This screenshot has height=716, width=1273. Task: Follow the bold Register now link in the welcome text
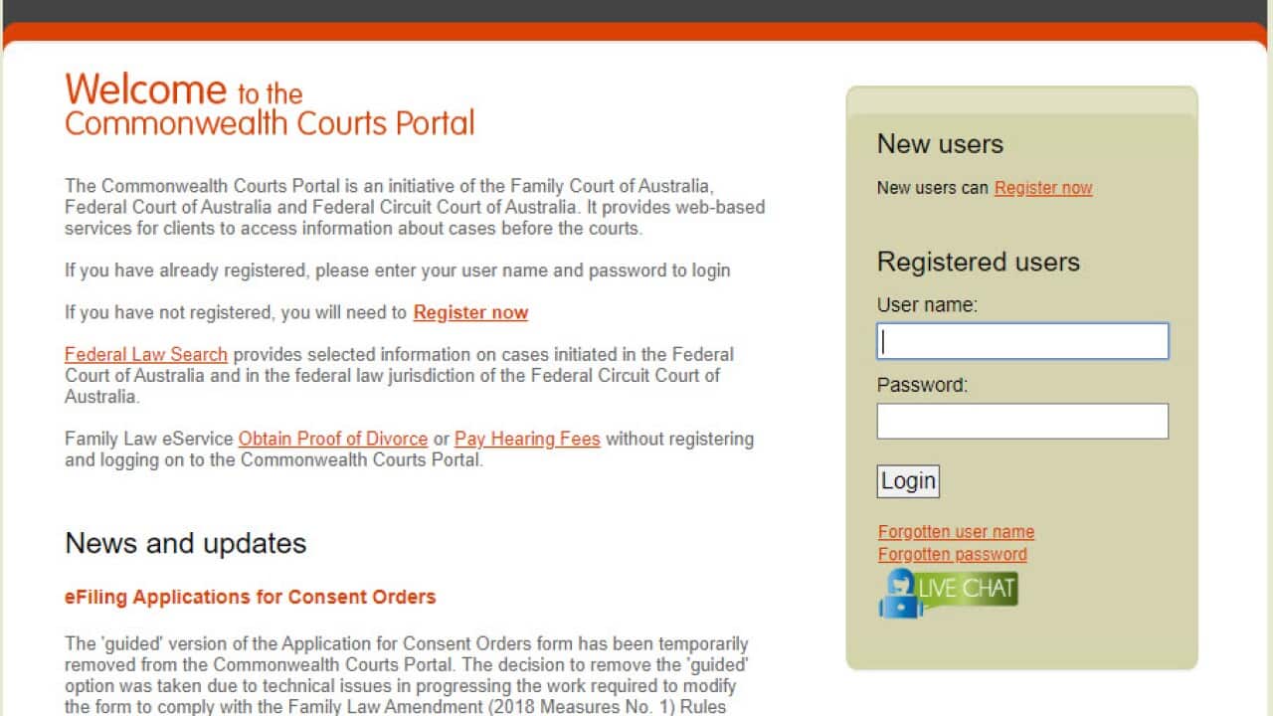[470, 312]
